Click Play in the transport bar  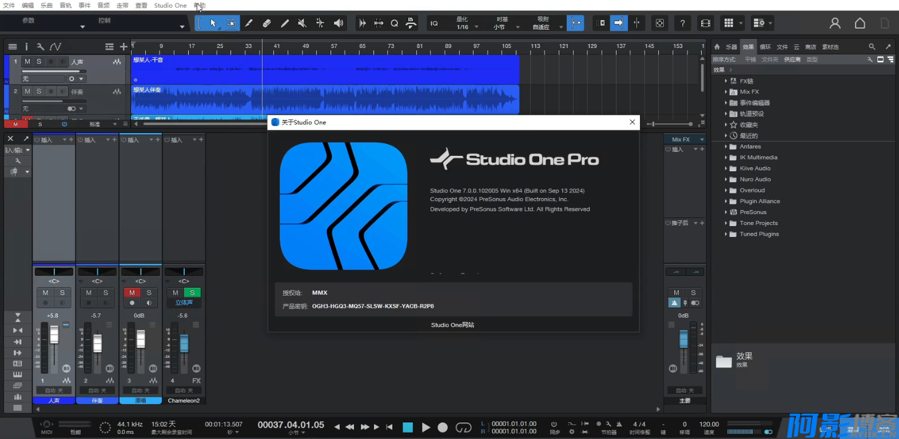(x=425, y=427)
